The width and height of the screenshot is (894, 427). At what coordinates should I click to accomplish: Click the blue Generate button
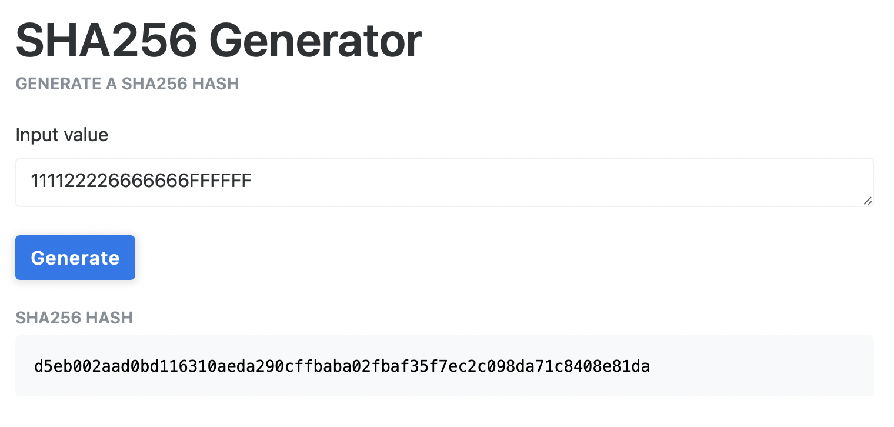pyautogui.click(x=75, y=258)
